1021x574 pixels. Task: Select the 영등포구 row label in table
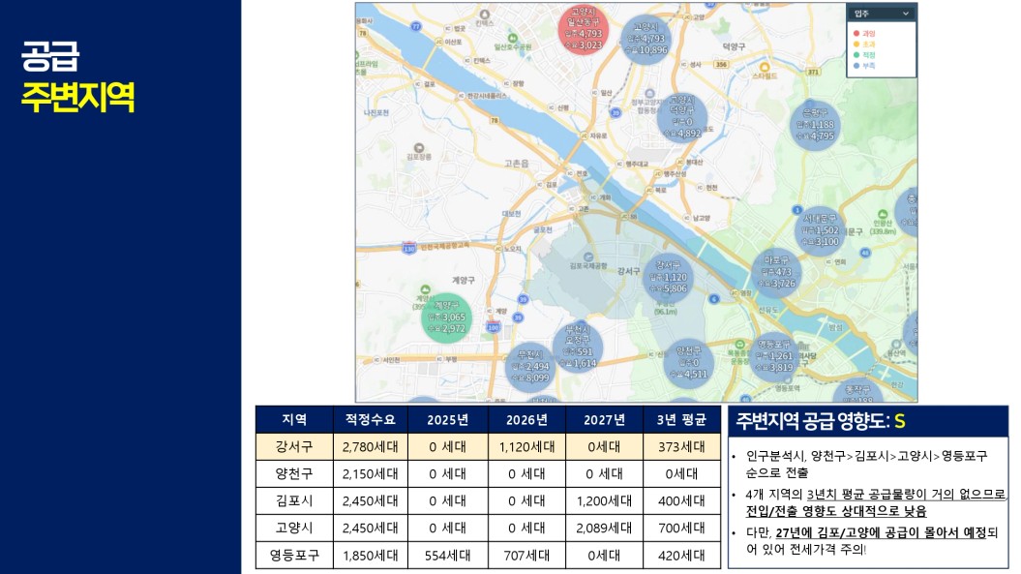tap(294, 555)
